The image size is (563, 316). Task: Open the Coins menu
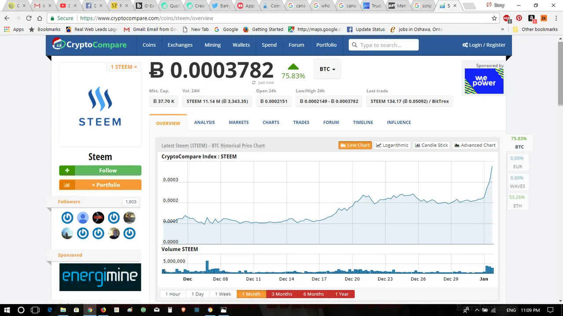(149, 45)
